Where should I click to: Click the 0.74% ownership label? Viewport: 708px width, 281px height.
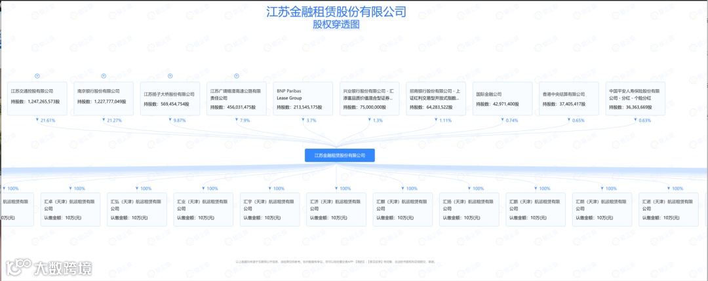click(x=511, y=121)
